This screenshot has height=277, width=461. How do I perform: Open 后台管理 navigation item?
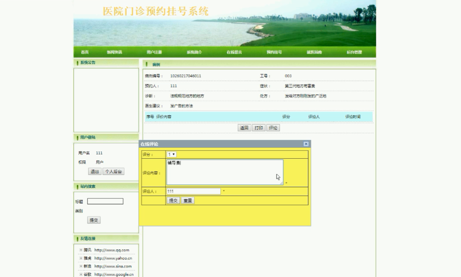point(354,52)
